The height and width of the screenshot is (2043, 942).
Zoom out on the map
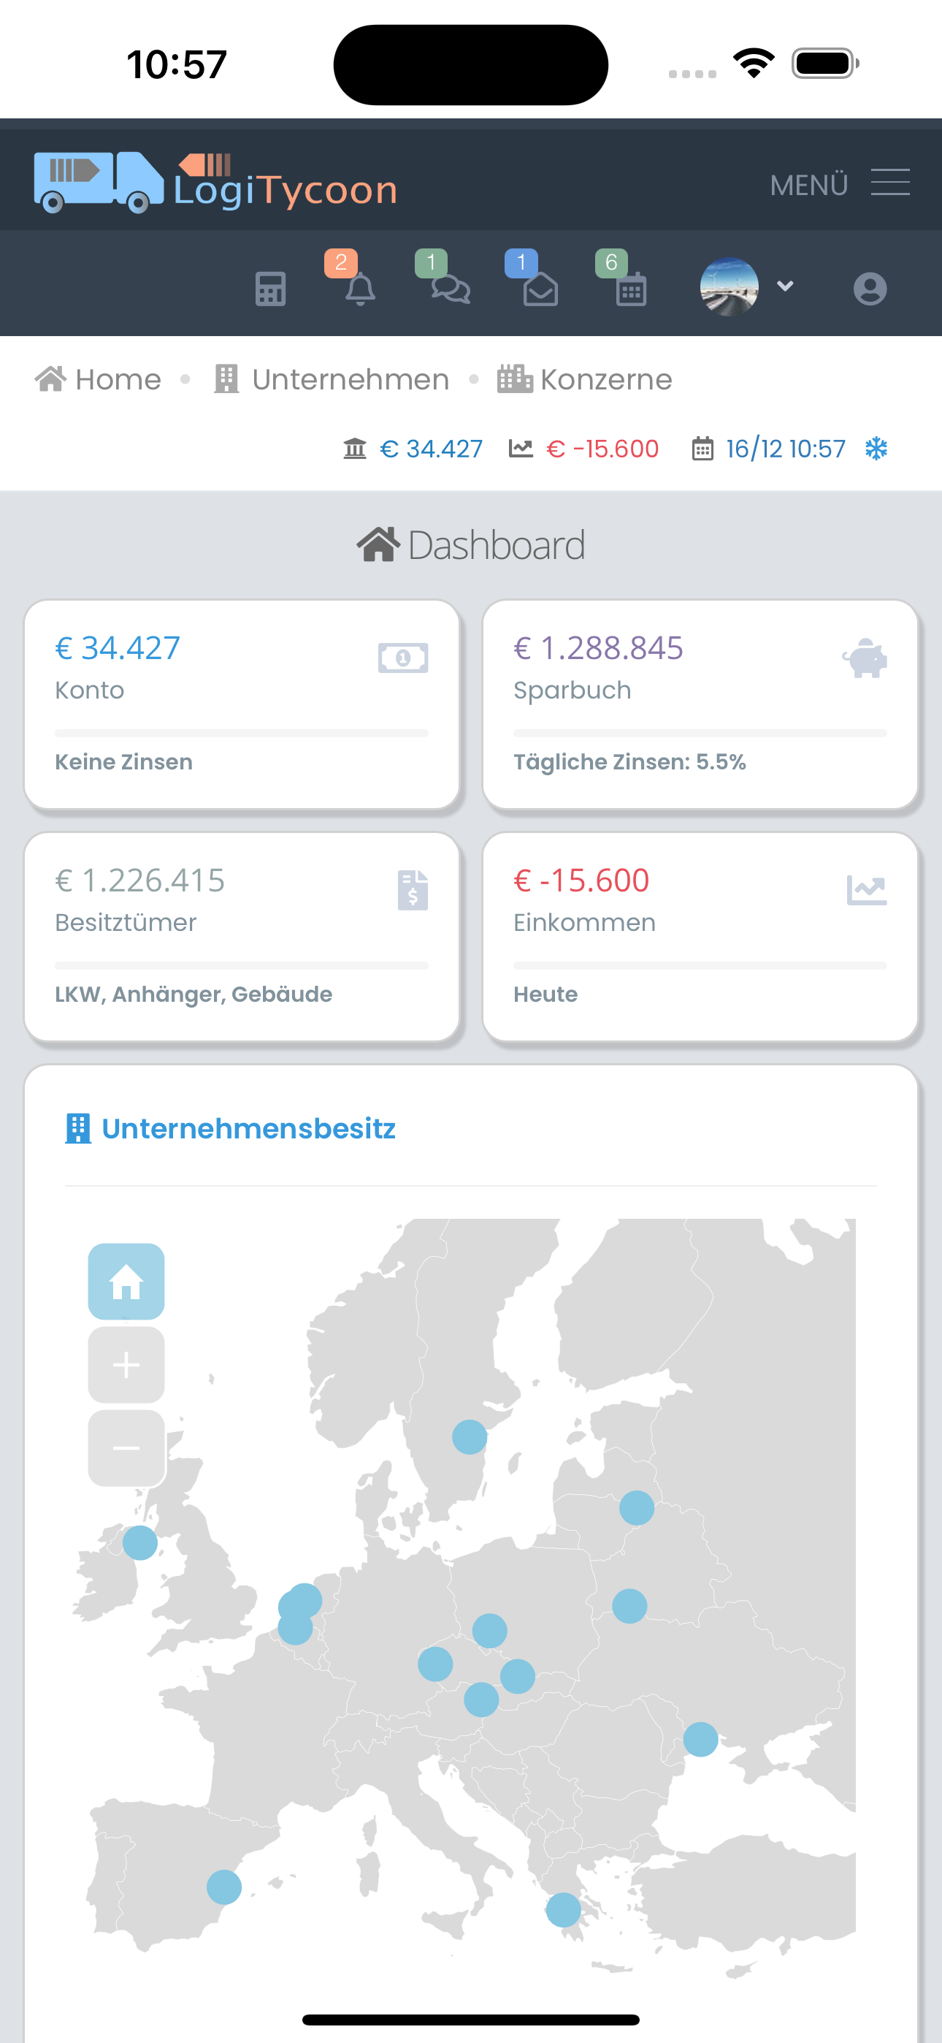point(126,1448)
